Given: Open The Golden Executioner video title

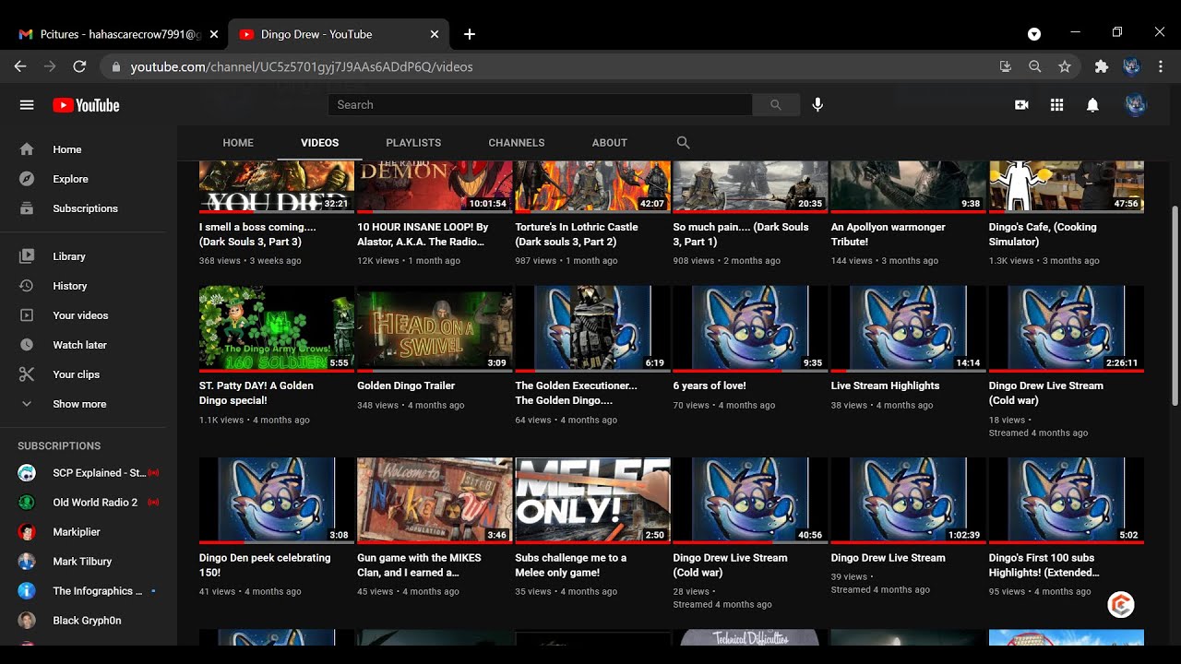Looking at the screenshot, I should [576, 394].
